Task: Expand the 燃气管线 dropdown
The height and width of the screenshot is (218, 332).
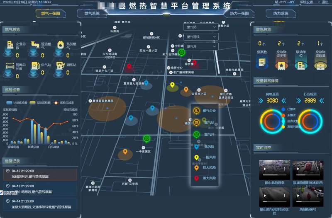Action: click(201, 37)
